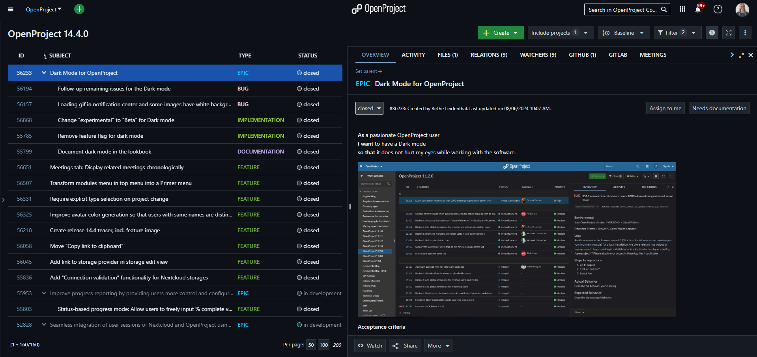Switch to the Activity tab

pos(413,55)
